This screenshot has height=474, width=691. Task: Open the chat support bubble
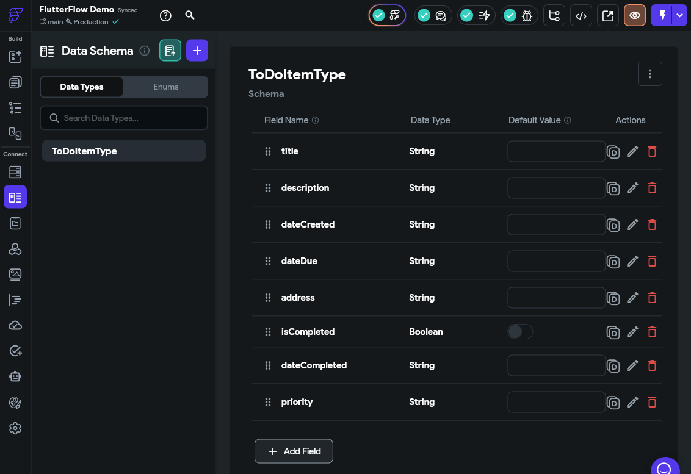tap(665, 467)
